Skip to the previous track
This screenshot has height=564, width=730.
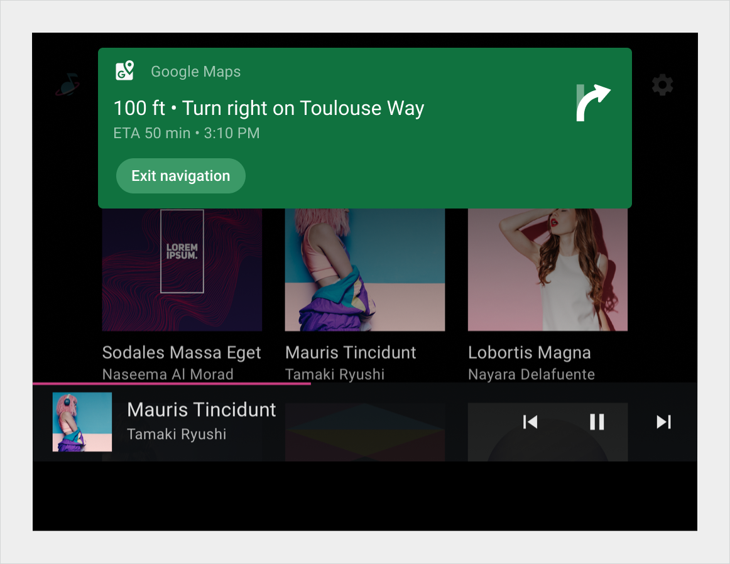(x=530, y=422)
